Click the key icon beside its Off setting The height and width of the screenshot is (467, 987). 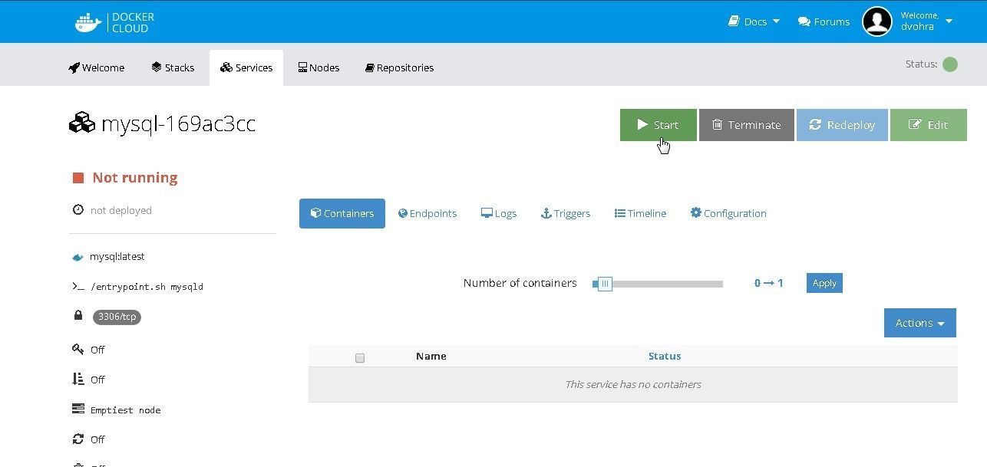pos(78,349)
